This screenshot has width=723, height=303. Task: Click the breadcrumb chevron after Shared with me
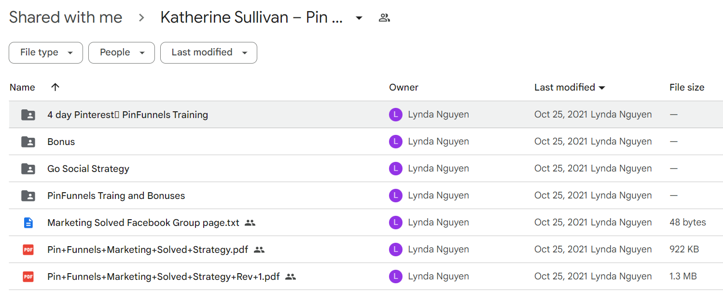click(141, 18)
